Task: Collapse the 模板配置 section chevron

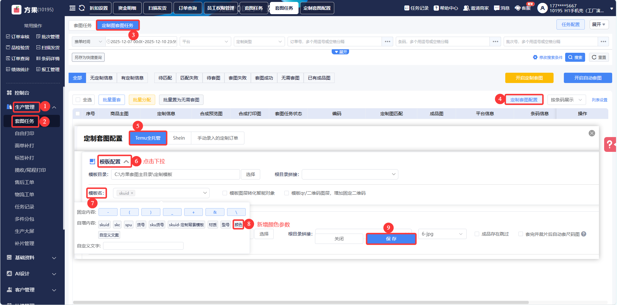Action: coord(126,162)
